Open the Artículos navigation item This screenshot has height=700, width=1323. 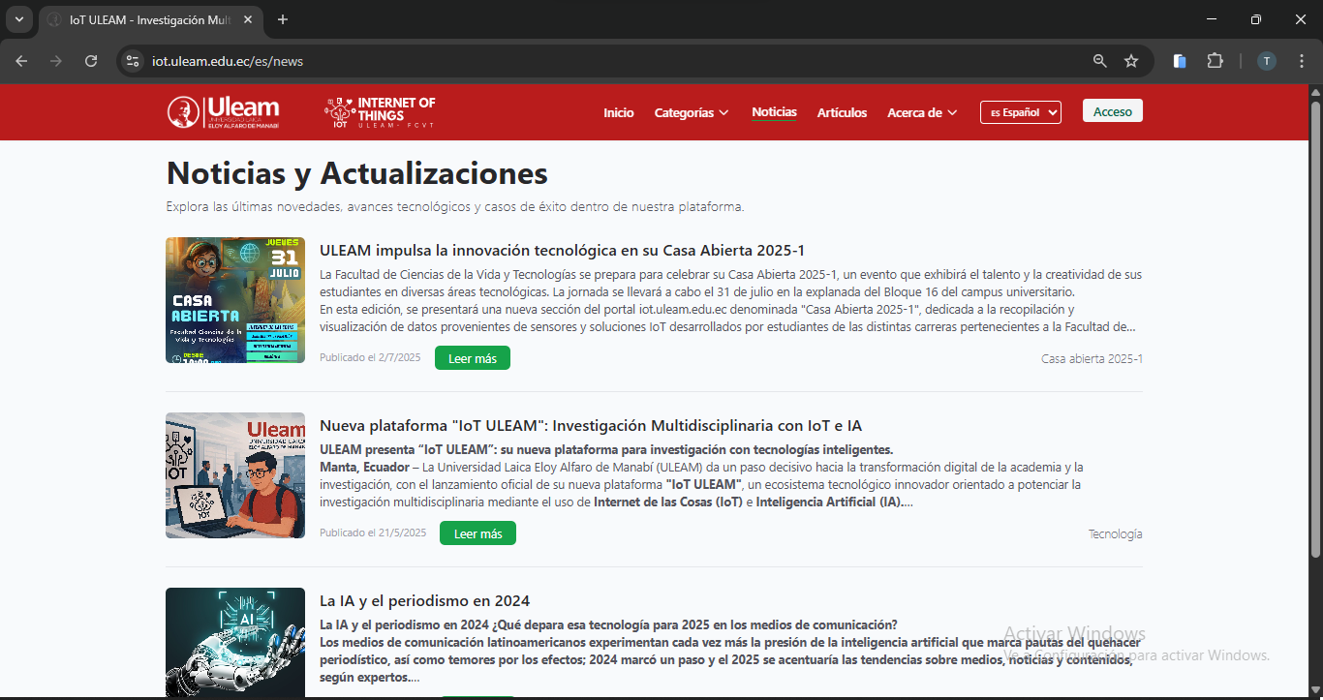click(x=842, y=112)
